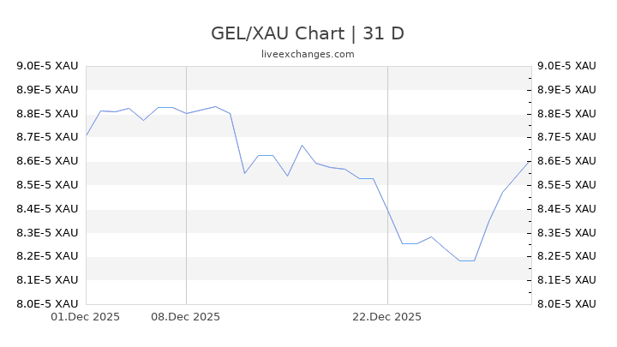Click the left-axis 8.0E-5 XAU label

click(x=47, y=303)
